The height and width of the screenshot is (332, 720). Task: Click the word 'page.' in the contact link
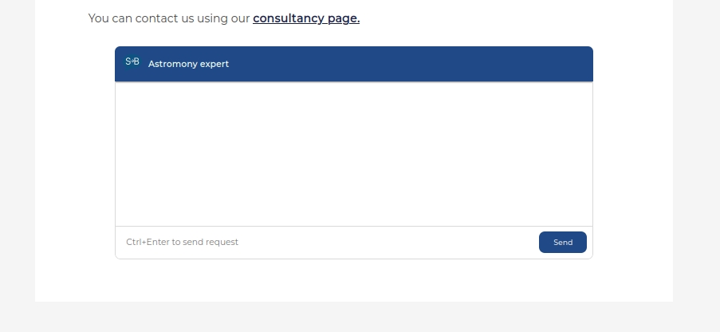pyautogui.click(x=344, y=18)
